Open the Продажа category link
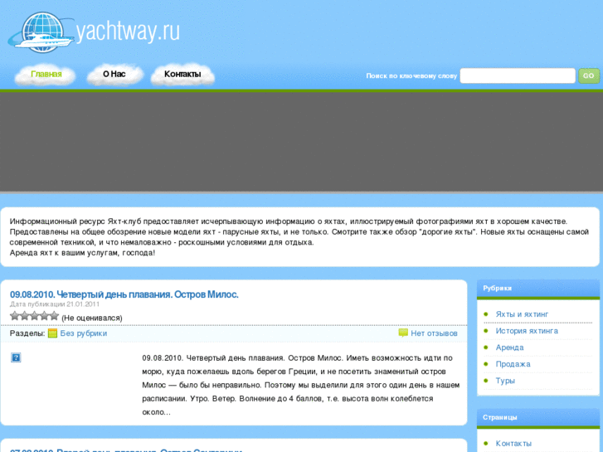This screenshot has height=452, width=603. (x=513, y=364)
